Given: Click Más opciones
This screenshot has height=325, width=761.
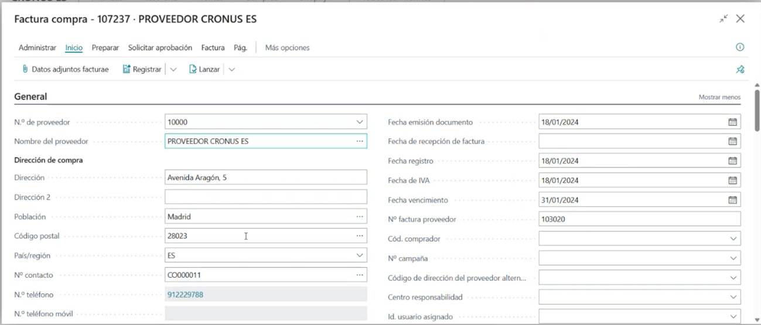Looking at the screenshot, I should (287, 47).
